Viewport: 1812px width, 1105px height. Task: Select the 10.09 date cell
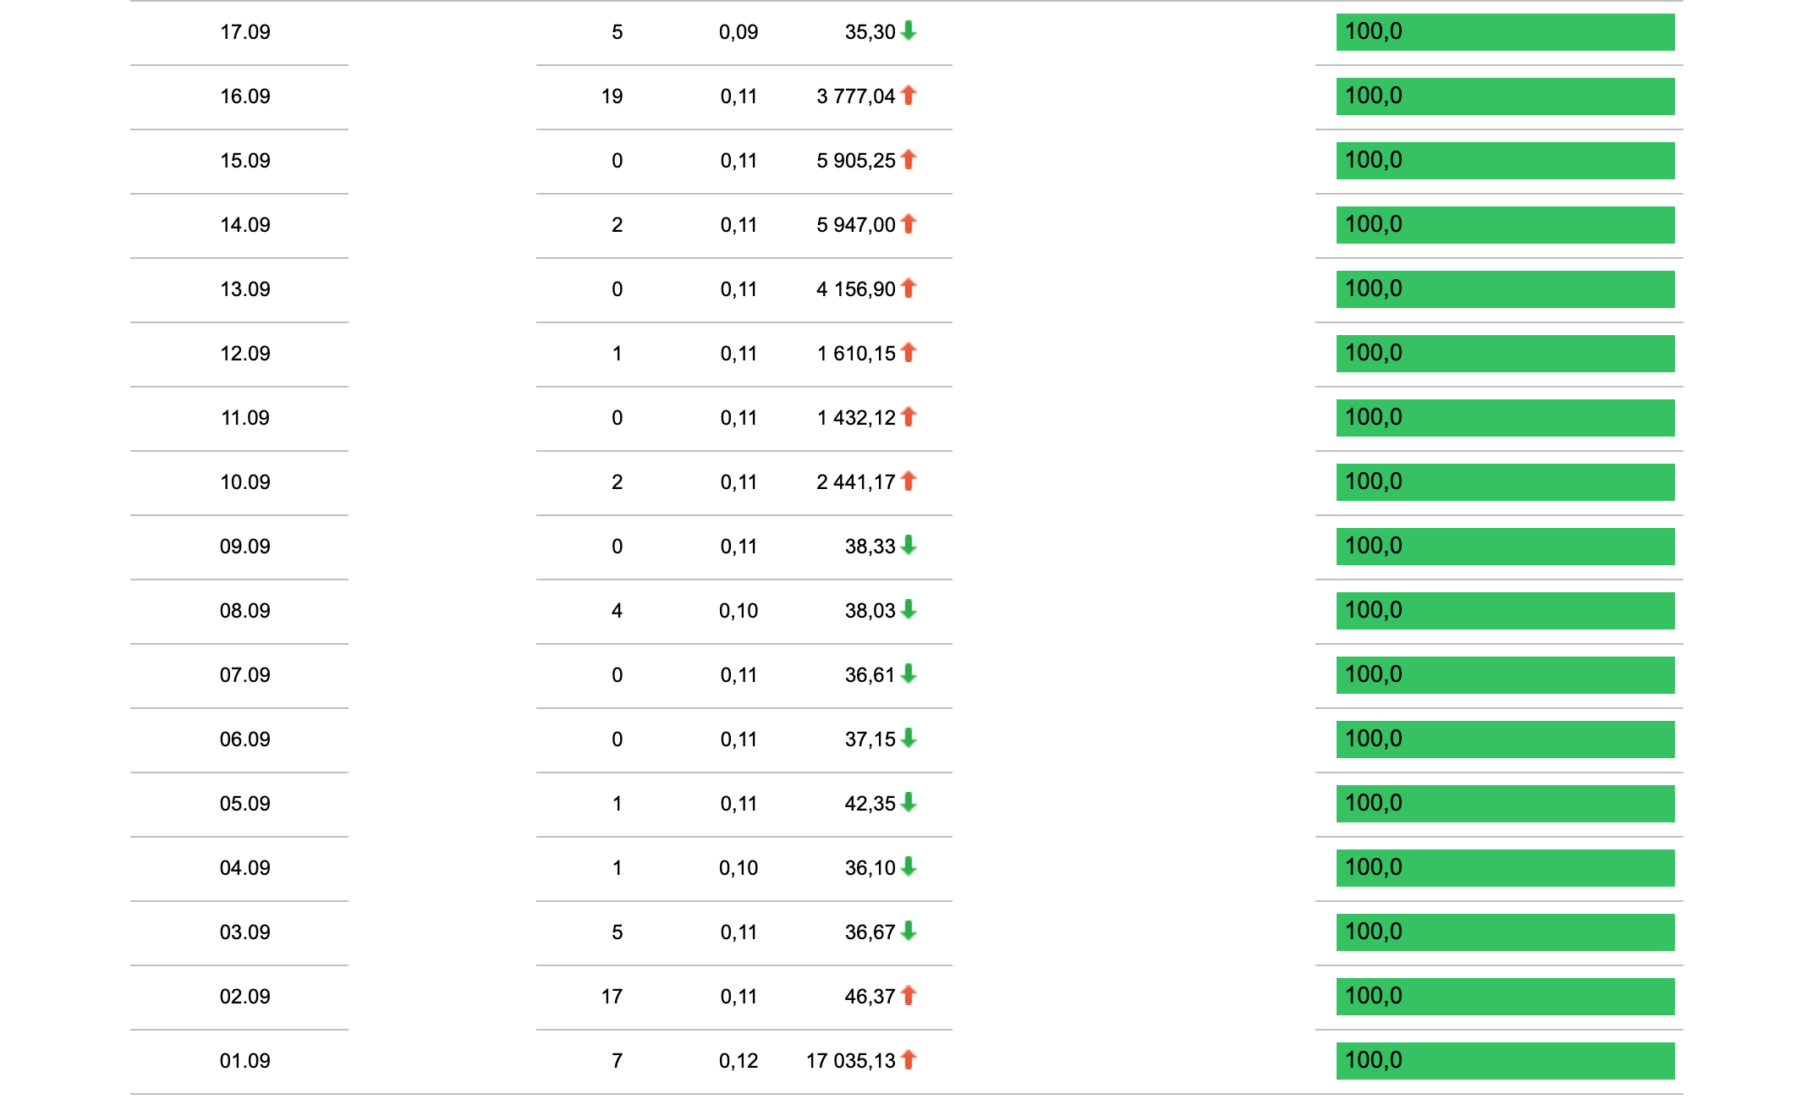point(245,482)
